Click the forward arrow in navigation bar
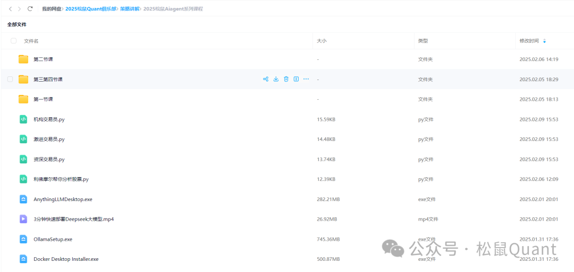Viewport: 574px width, 272px height. [20, 9]
